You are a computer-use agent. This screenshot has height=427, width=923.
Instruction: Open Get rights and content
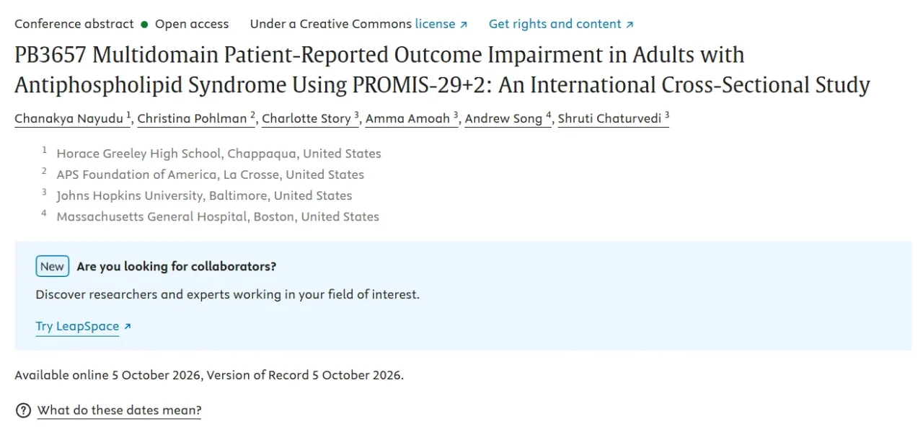pos(555,24)
